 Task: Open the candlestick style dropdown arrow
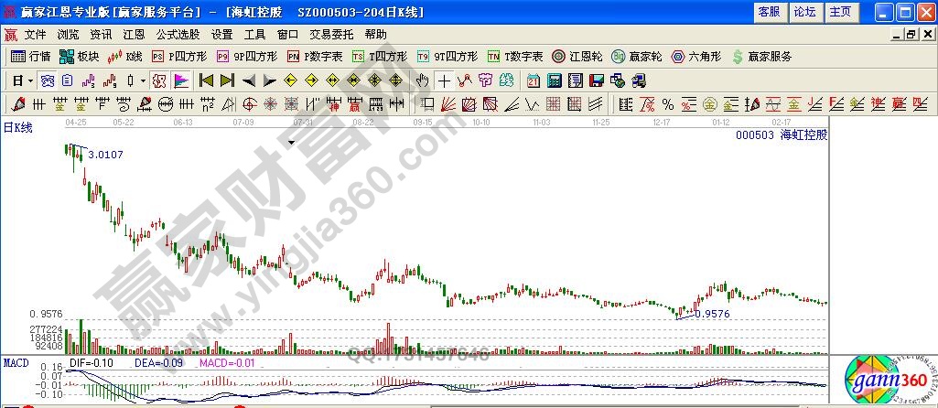[143, 81]
